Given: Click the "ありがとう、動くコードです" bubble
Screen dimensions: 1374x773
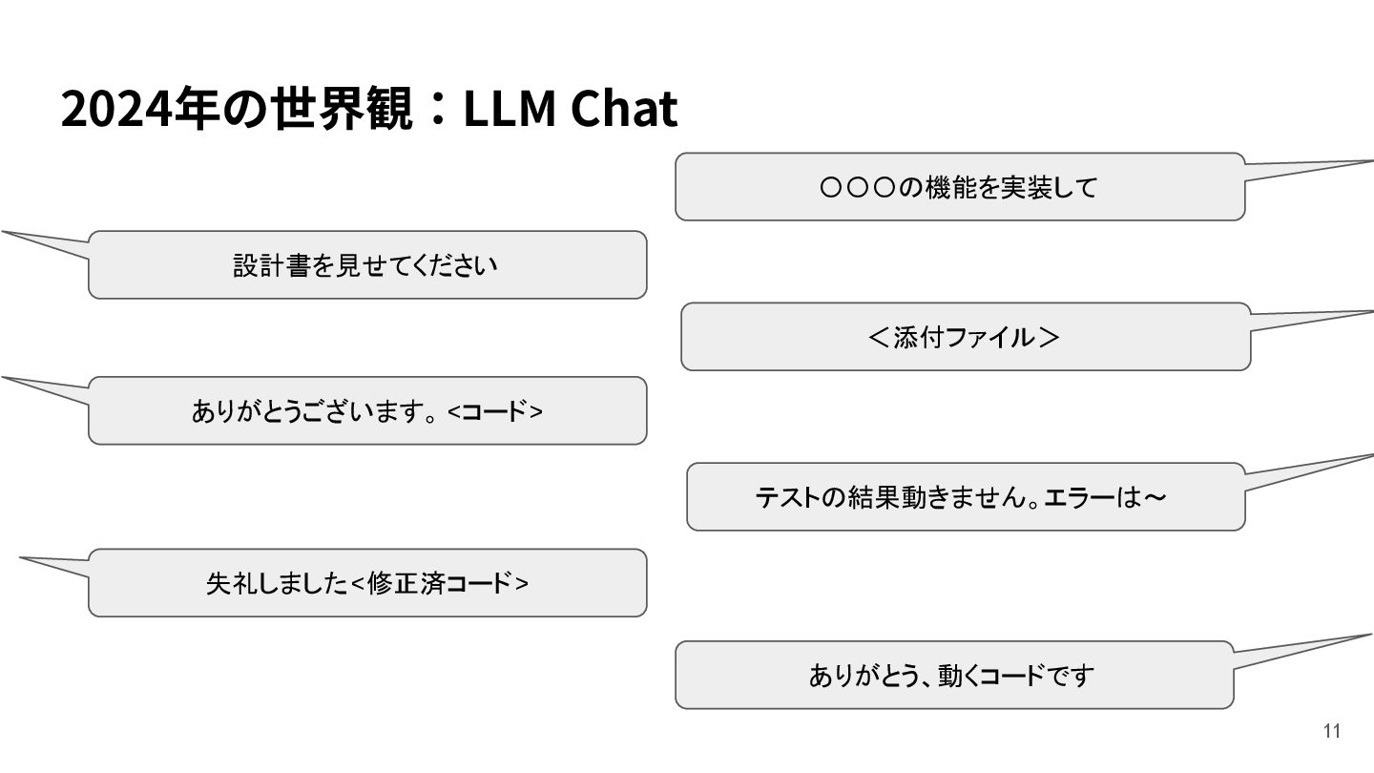Looking at the screenshot, I should coord(953,676).
